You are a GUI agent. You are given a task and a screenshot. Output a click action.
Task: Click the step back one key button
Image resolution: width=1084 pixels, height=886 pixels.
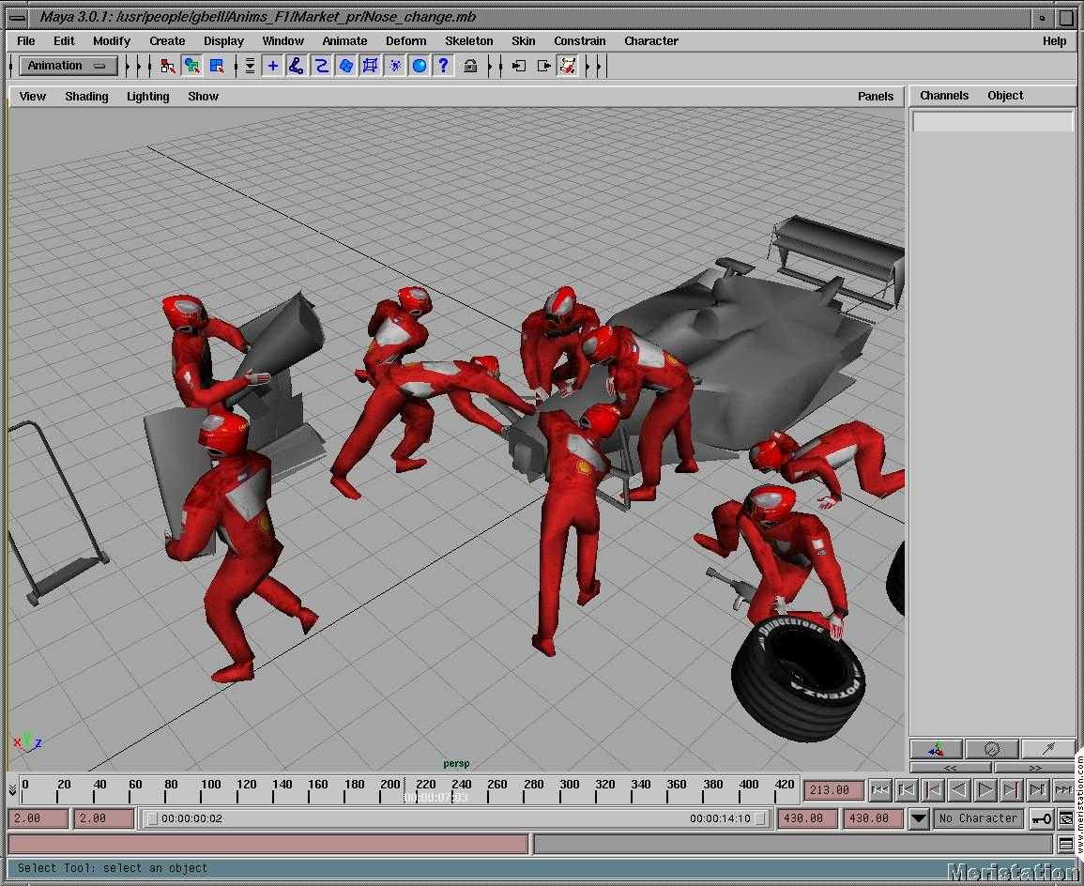point(933,789)
